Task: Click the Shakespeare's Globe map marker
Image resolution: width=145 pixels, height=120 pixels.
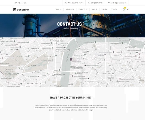Action: tap(123, 43)
